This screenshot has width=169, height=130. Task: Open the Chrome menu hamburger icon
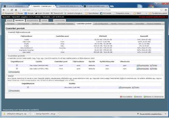pos(166,10)
